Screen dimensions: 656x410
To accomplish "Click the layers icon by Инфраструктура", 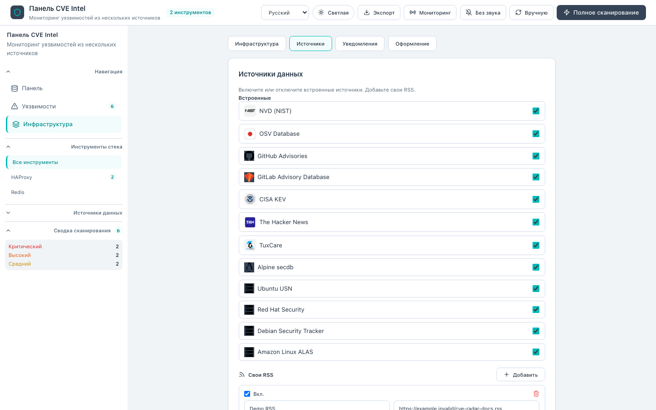I will point(16,124).
